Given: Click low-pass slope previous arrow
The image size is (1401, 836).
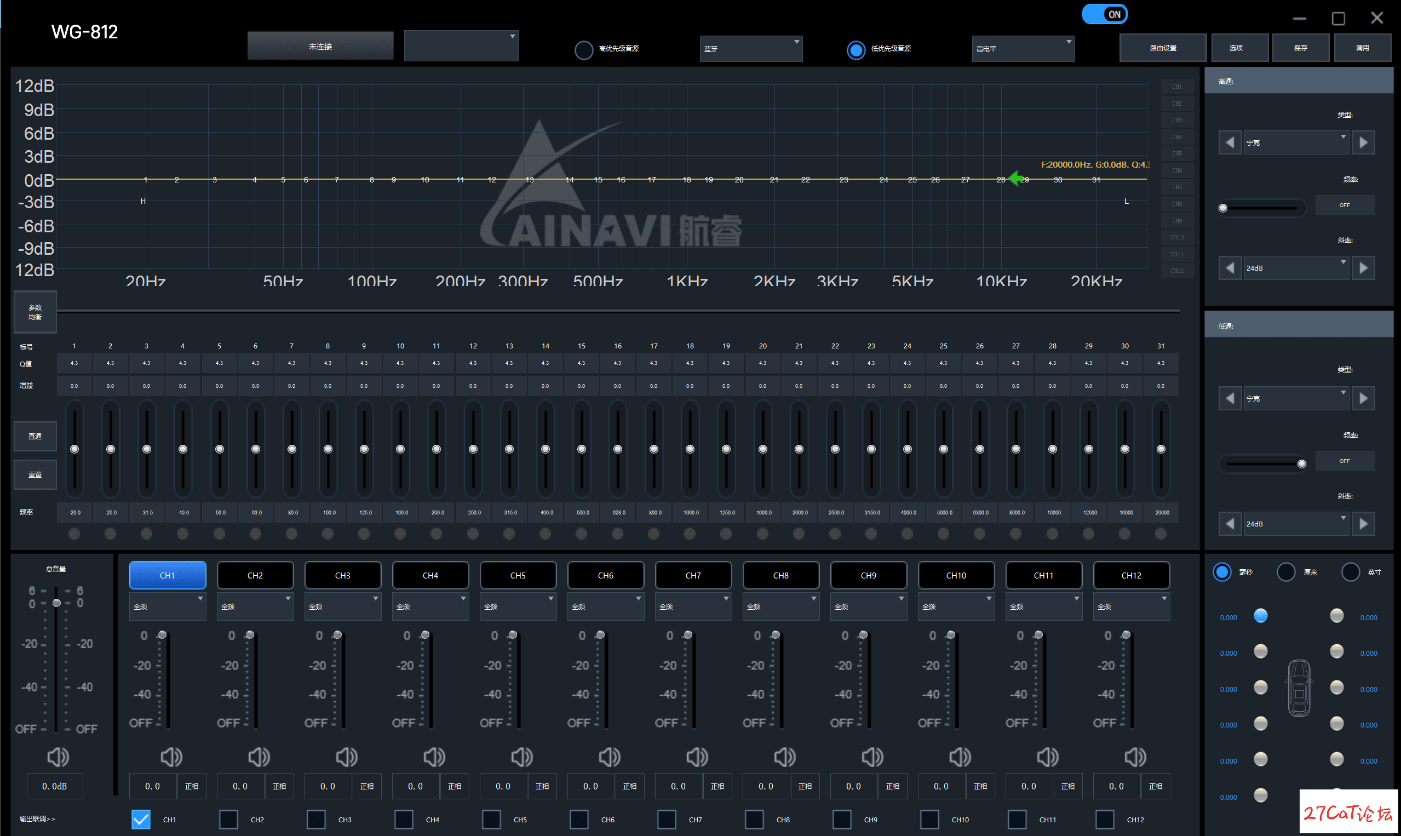Looking at the screenshot, I should pyautogui.click(x=1230, y=523).
